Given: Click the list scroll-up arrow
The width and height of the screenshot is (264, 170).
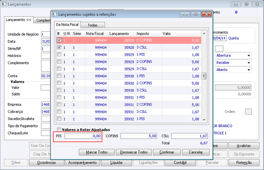Looking at the screenshot, I should [x=204, y=33].
